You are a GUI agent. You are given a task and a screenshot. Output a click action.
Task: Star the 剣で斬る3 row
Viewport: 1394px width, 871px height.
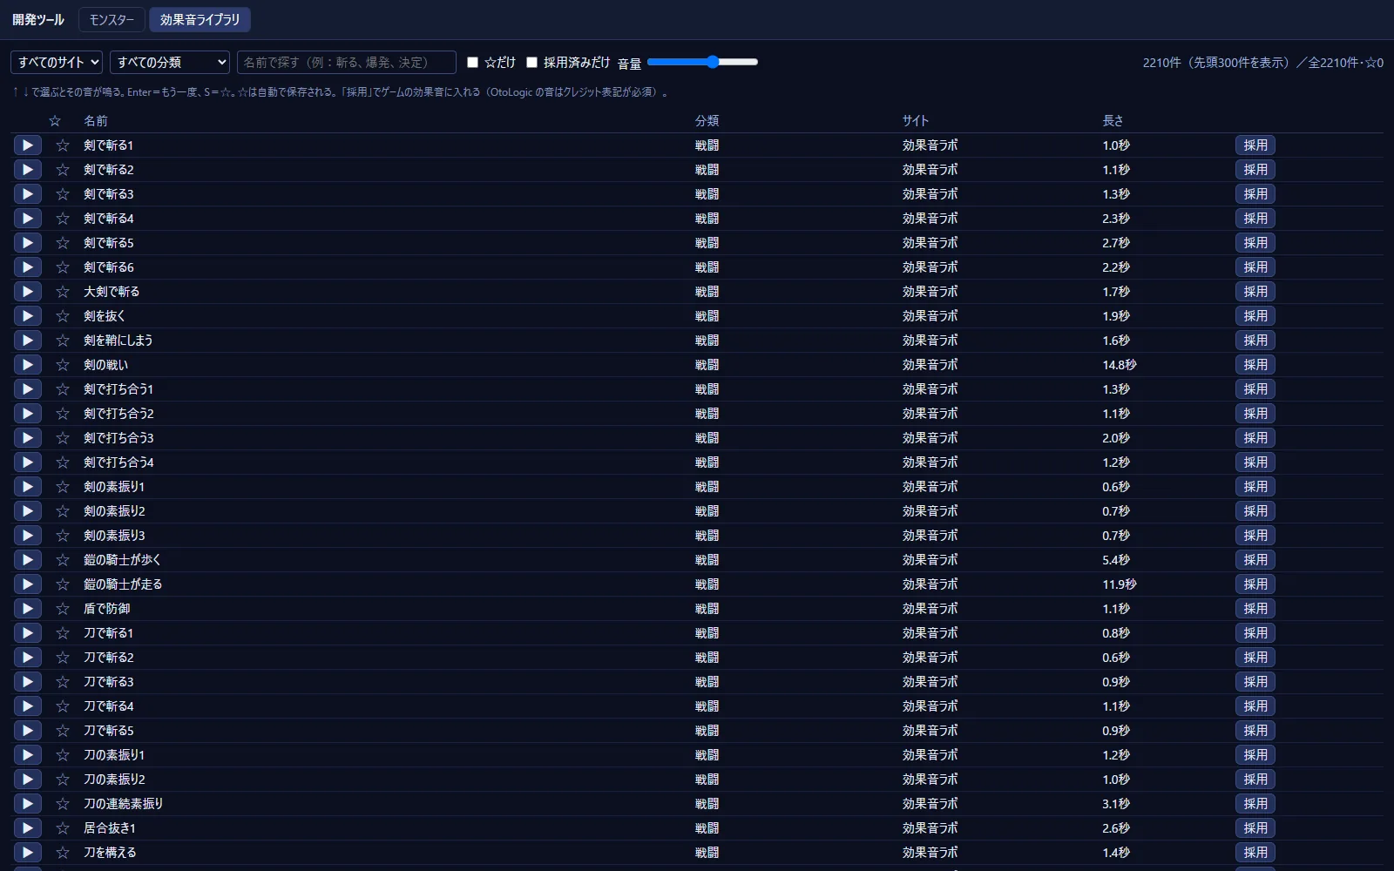click(x=63, y=194)
